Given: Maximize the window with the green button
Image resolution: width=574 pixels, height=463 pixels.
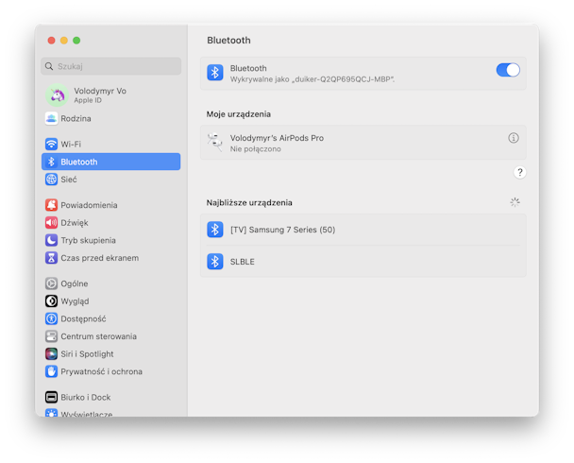Looking at the screenshot, I should 76,41.
